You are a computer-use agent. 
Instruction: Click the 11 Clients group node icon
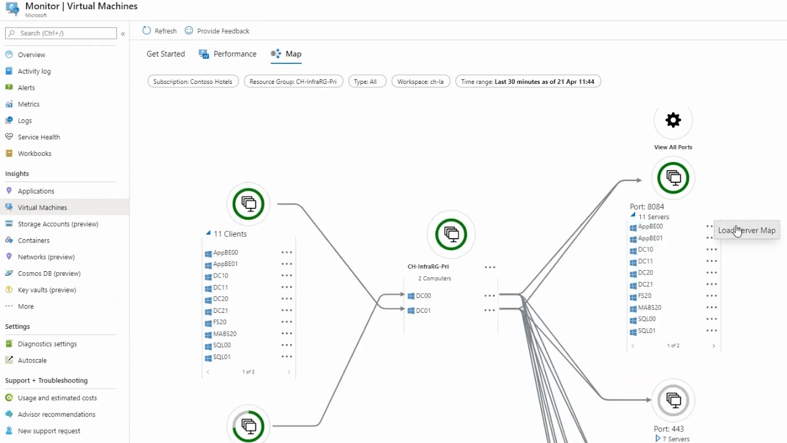[248, 204]
